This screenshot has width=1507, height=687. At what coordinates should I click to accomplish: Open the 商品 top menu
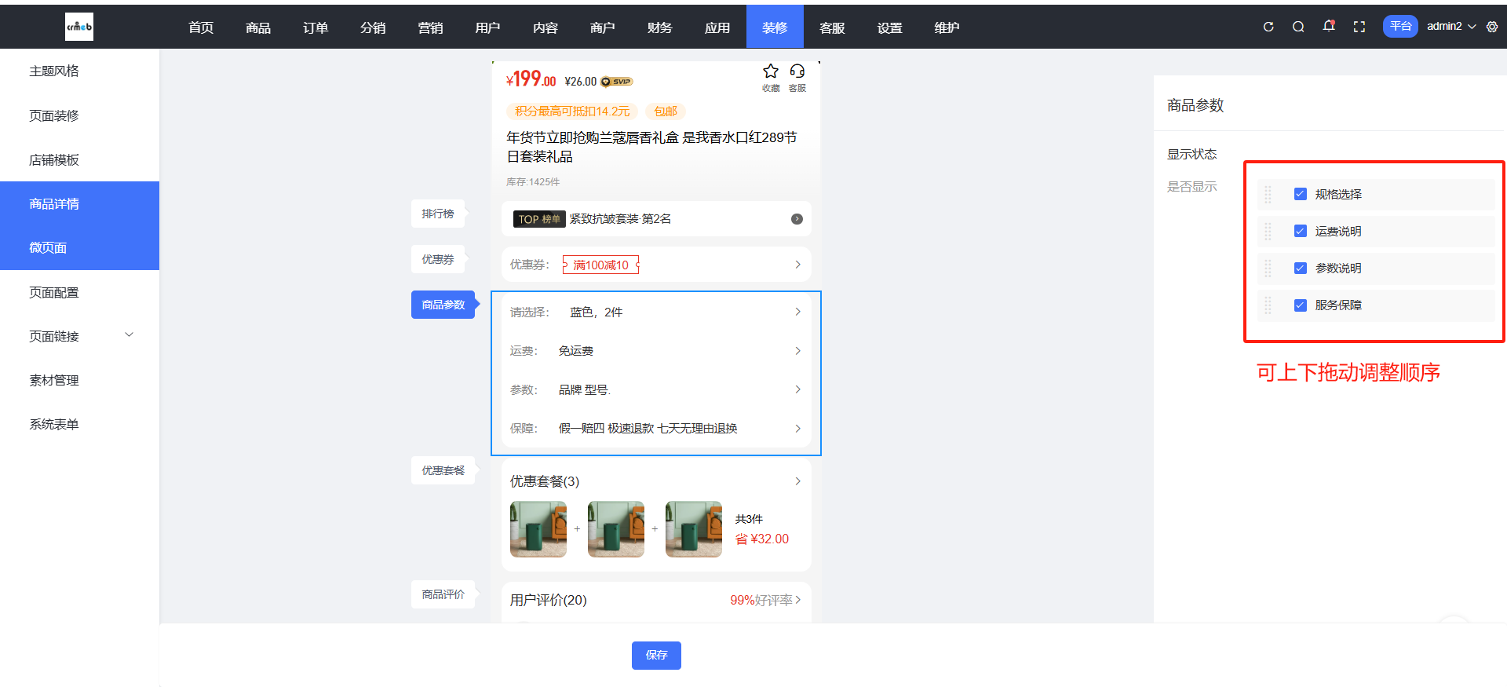pyautogui.click(x=258, y=27)
